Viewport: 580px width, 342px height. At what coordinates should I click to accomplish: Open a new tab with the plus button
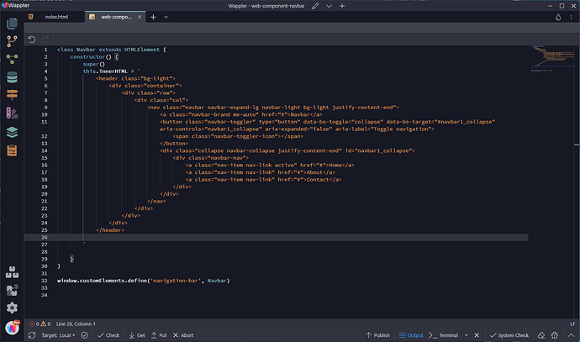153,17
